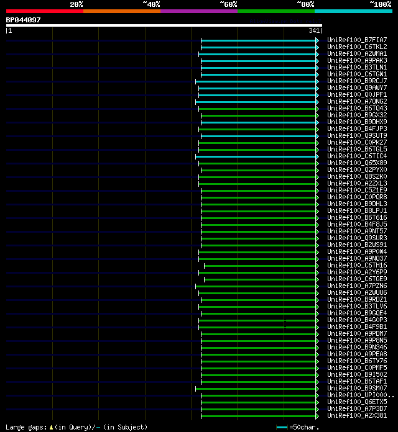This screenshot has width=398, height=432.
Task: Select the UniRef100_B4F8J5 label
Action: [357, 224]
